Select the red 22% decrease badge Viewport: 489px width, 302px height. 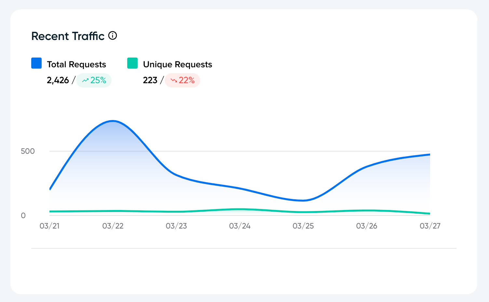182,80
